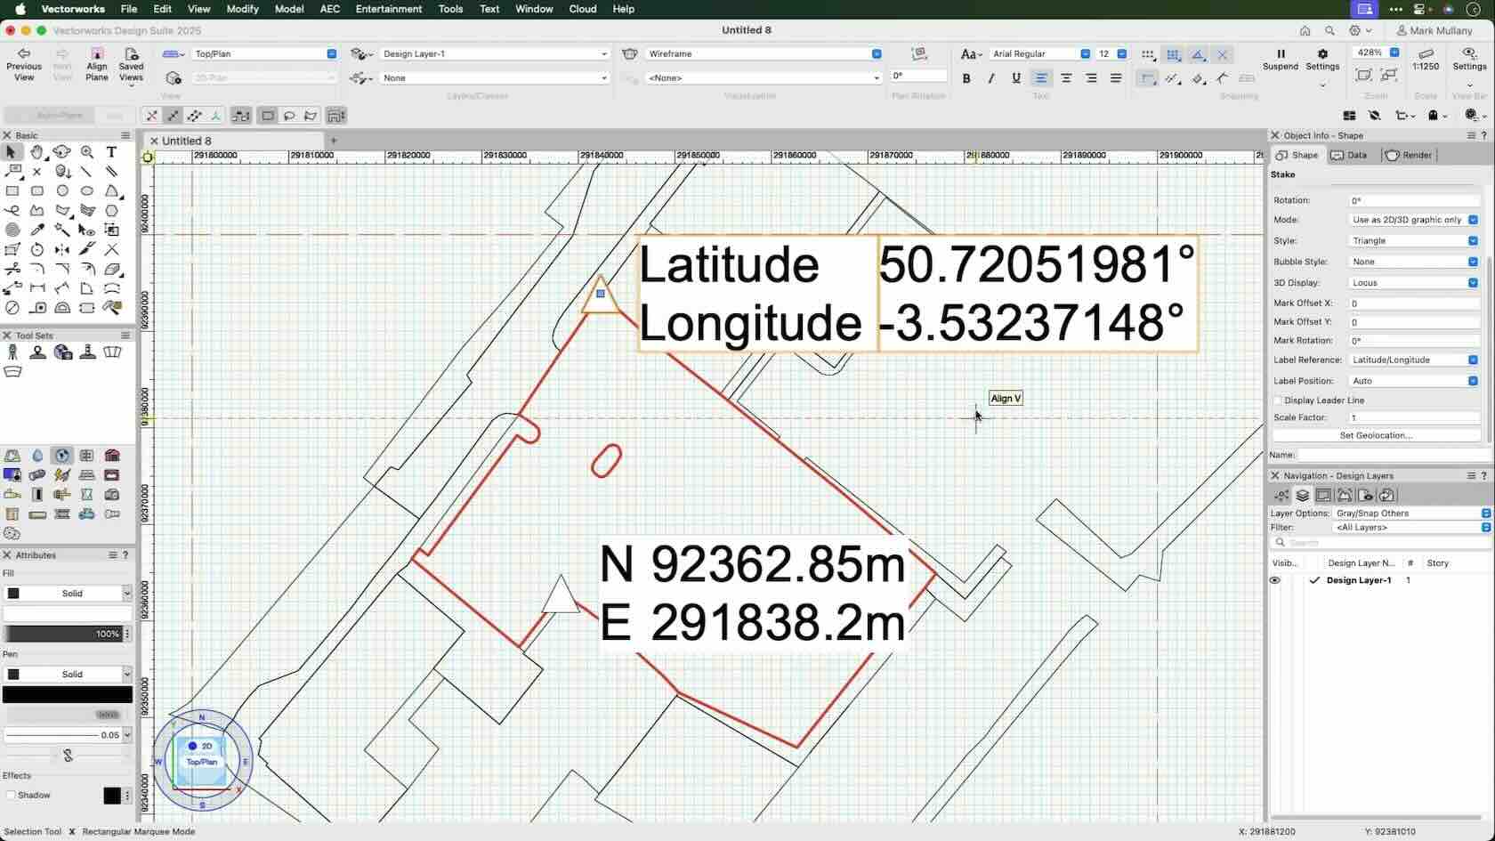
Task: Switch to the Data tab in Object Info
Action: click(x=1349, y=155)
